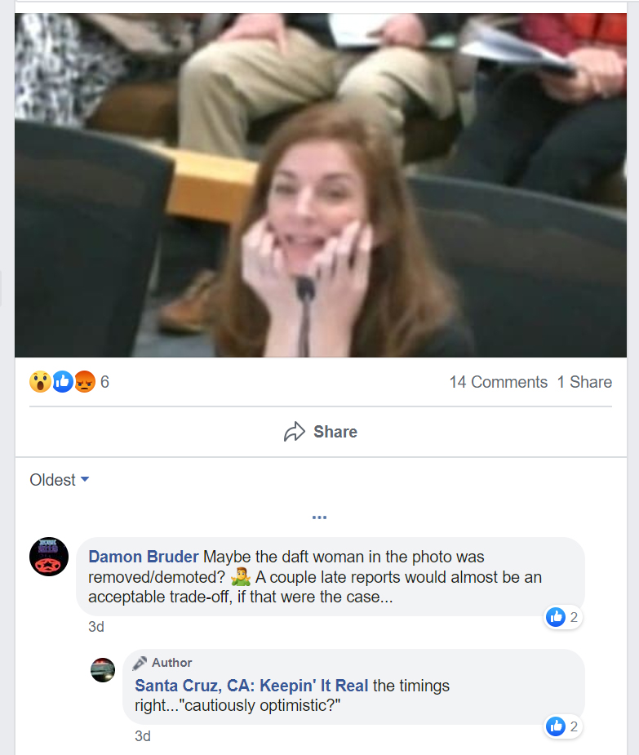Viewport: 639px width, 755px height.
Task: Click the page avatar beside the Author reply
Action: coord(103,670)
